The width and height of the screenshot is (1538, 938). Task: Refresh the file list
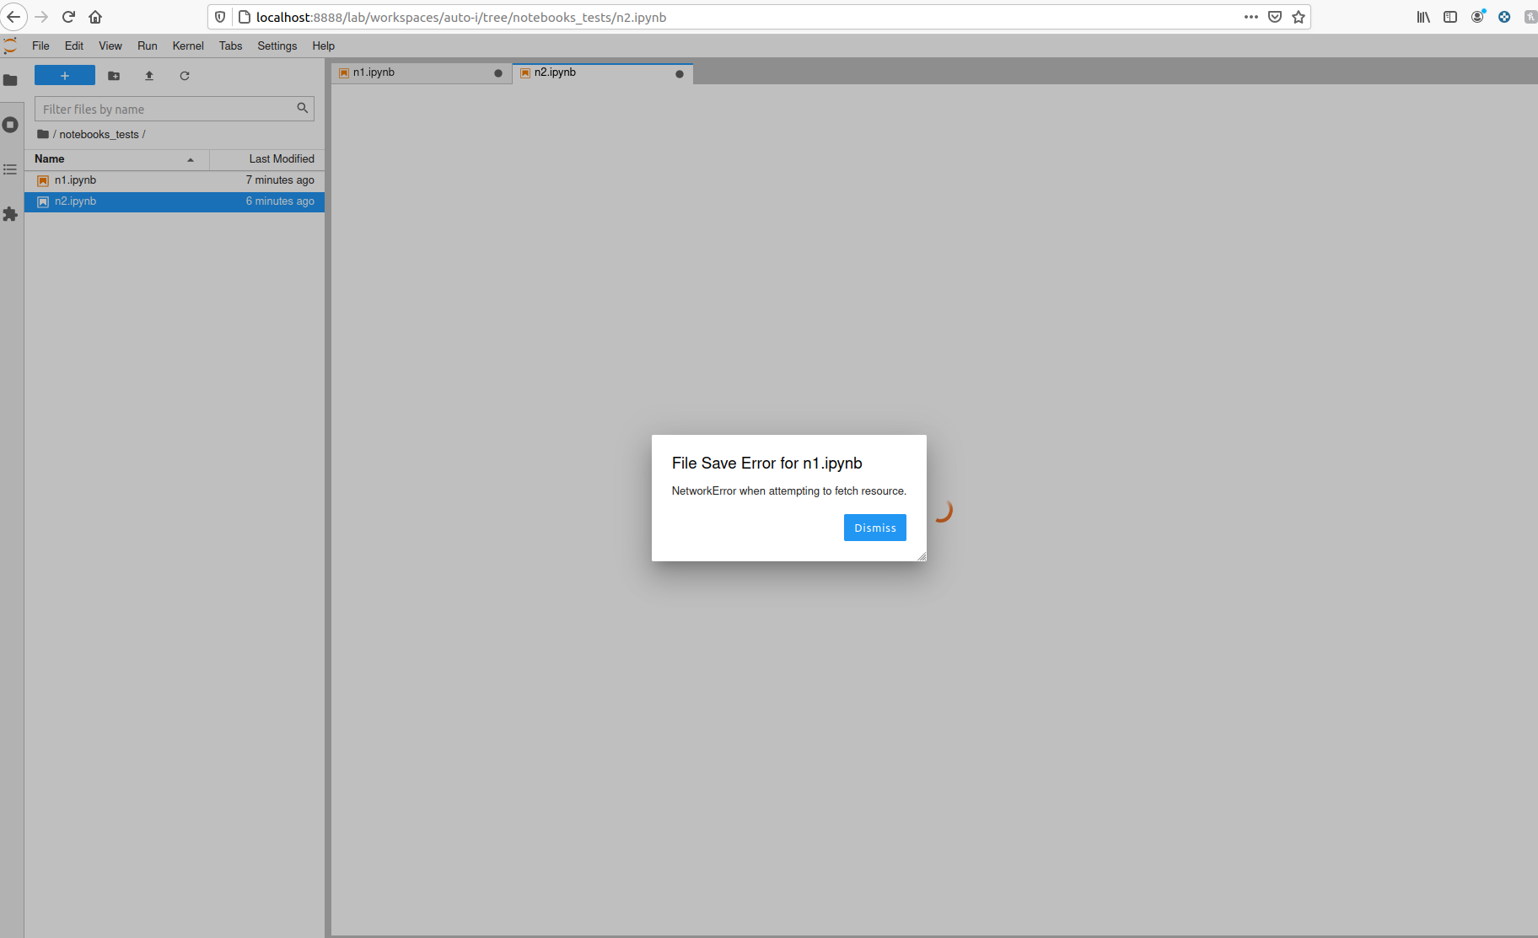[x=185, y=76]
